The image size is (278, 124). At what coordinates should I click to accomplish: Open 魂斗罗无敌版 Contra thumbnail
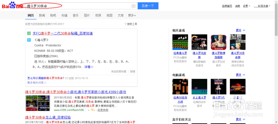click(x=199, y=42)
